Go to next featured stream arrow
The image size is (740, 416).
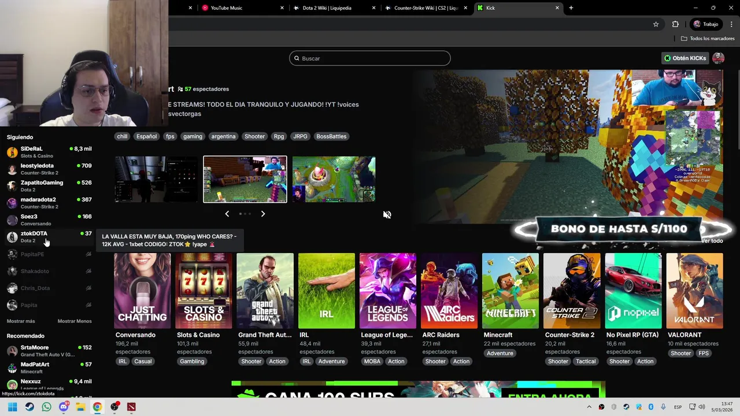tap(262, 214)
